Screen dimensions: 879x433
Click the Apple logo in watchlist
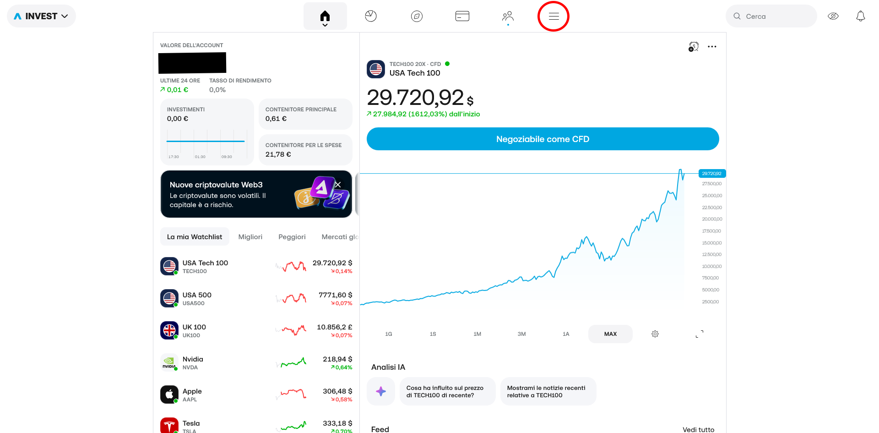pos(169,394)
